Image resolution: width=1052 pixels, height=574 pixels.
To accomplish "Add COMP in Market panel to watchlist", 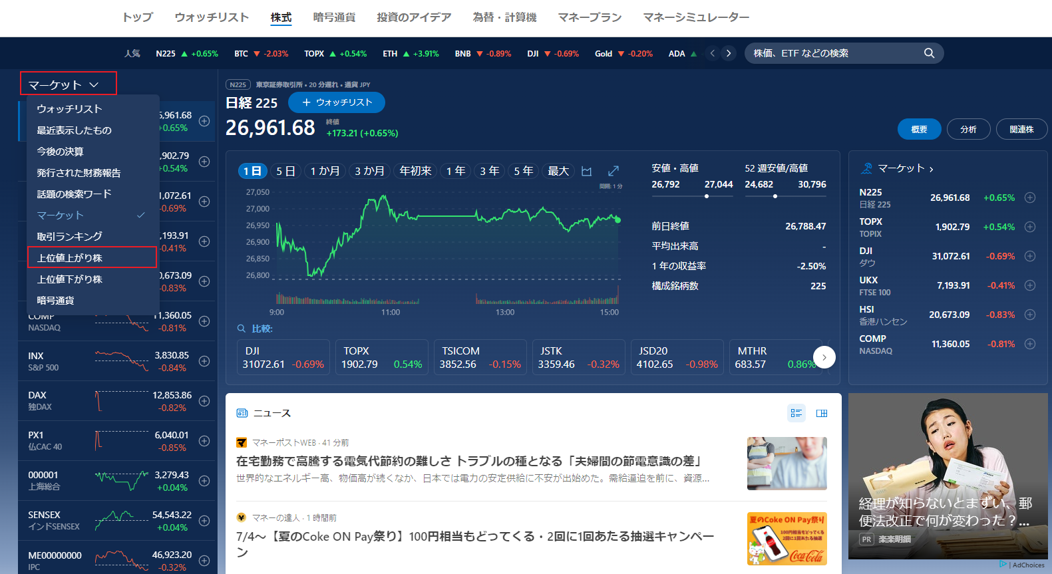I will [x=1030, y=344].
